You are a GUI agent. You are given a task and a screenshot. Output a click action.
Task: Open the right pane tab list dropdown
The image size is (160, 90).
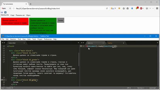pyautogui.click(x=157, y=43)
